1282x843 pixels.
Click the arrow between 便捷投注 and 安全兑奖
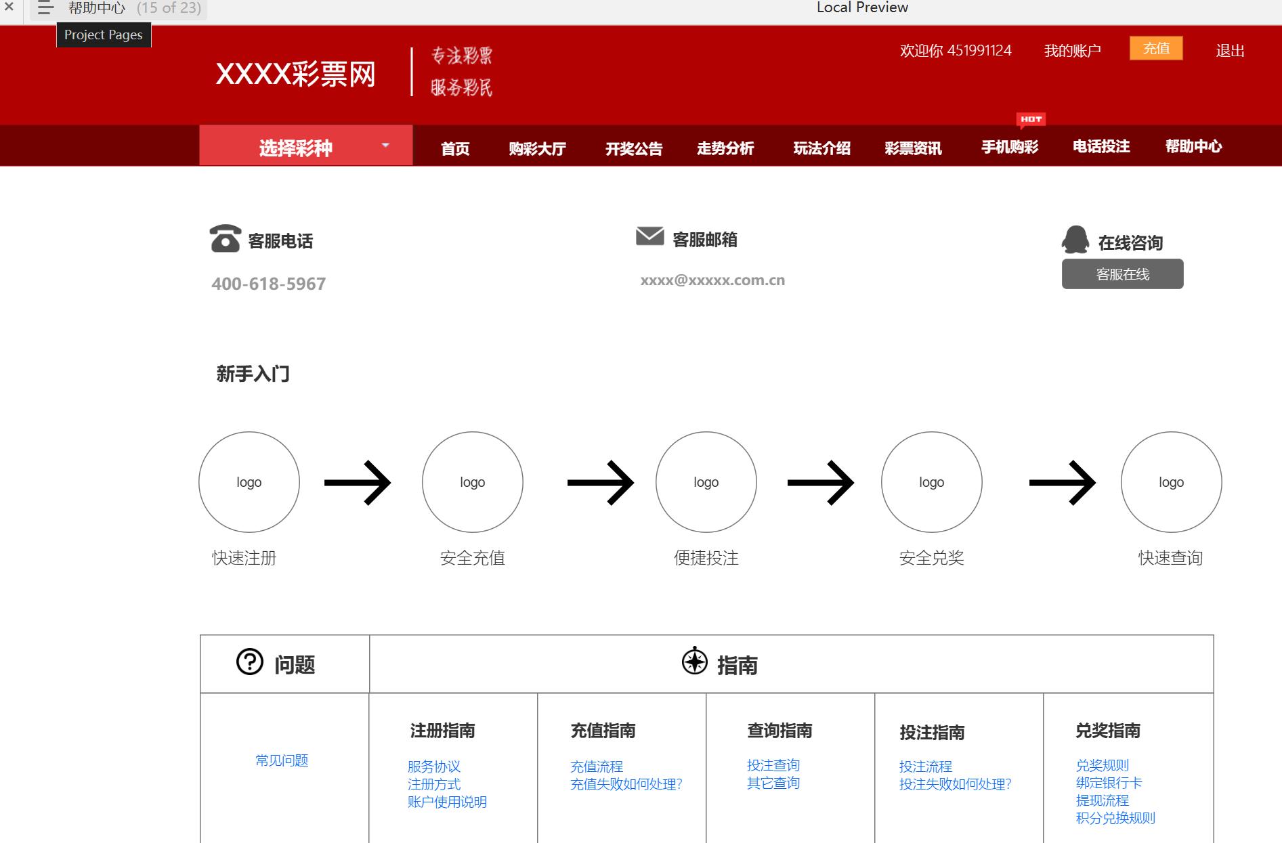(x=821, y=483)
